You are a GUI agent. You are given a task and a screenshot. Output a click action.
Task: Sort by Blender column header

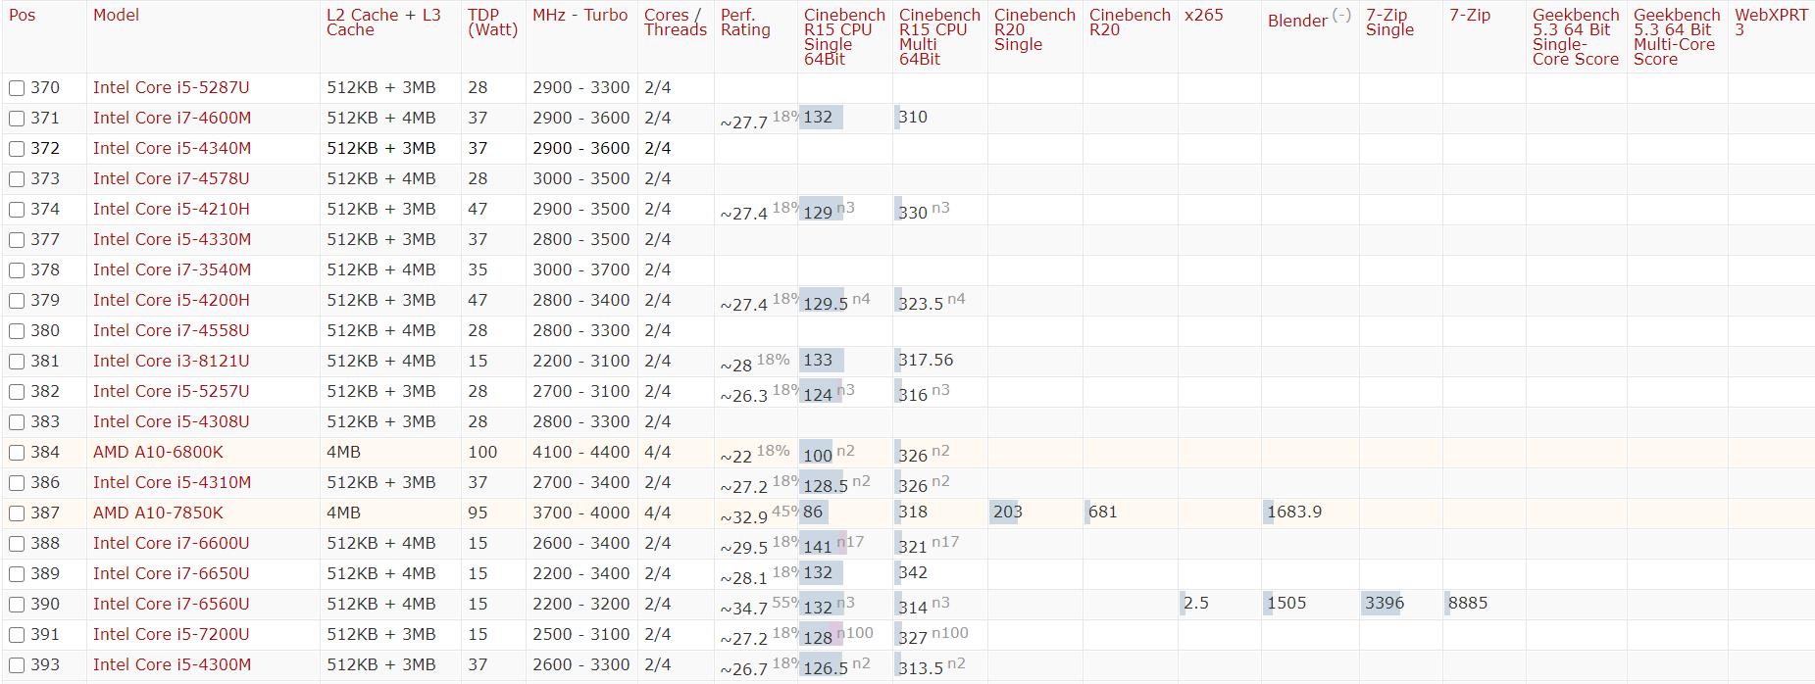(x=1297, y=21)
